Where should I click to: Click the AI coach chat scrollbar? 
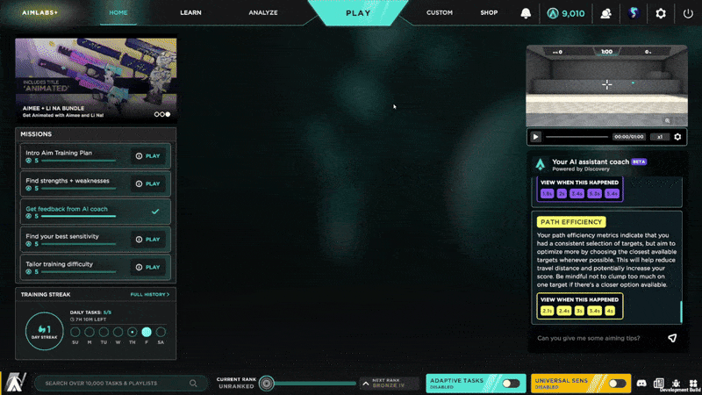tap(681, 312)
